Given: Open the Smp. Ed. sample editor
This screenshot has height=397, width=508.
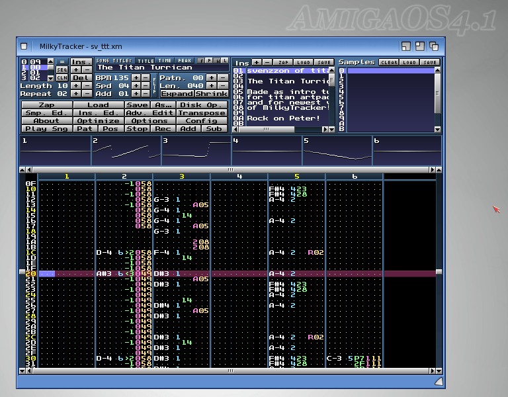Looking at the screenshot, I should 46,113.
